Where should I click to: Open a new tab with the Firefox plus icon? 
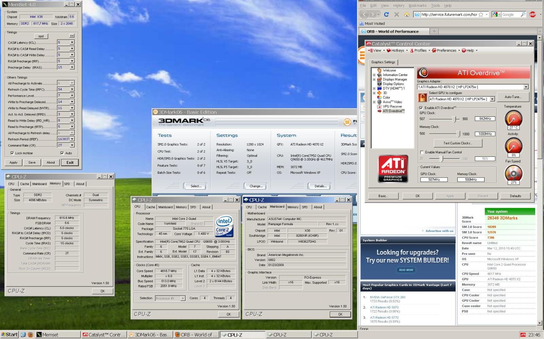tap(434, 31)
